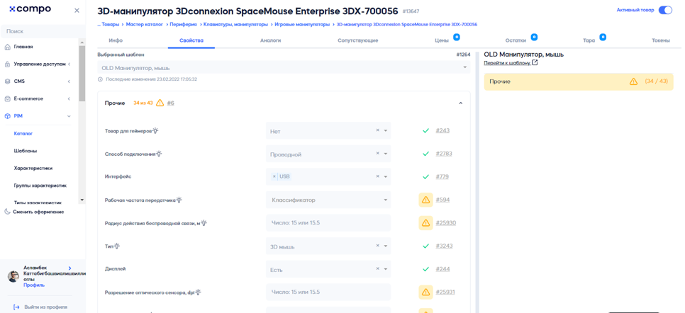Click Периферия breadcrumb
Screen dimensions: 685x313
click(184, 25)
